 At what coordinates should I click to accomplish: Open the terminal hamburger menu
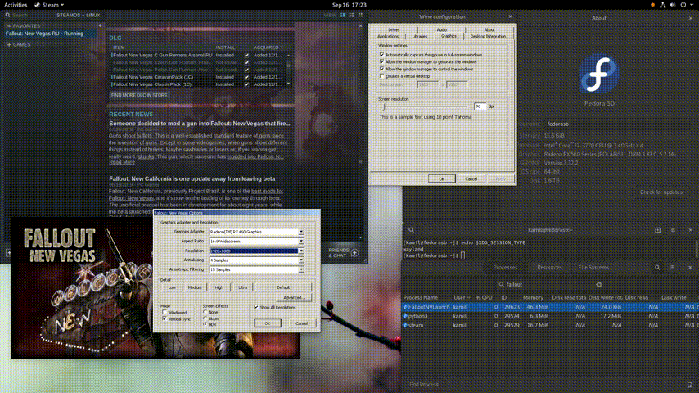673,230
